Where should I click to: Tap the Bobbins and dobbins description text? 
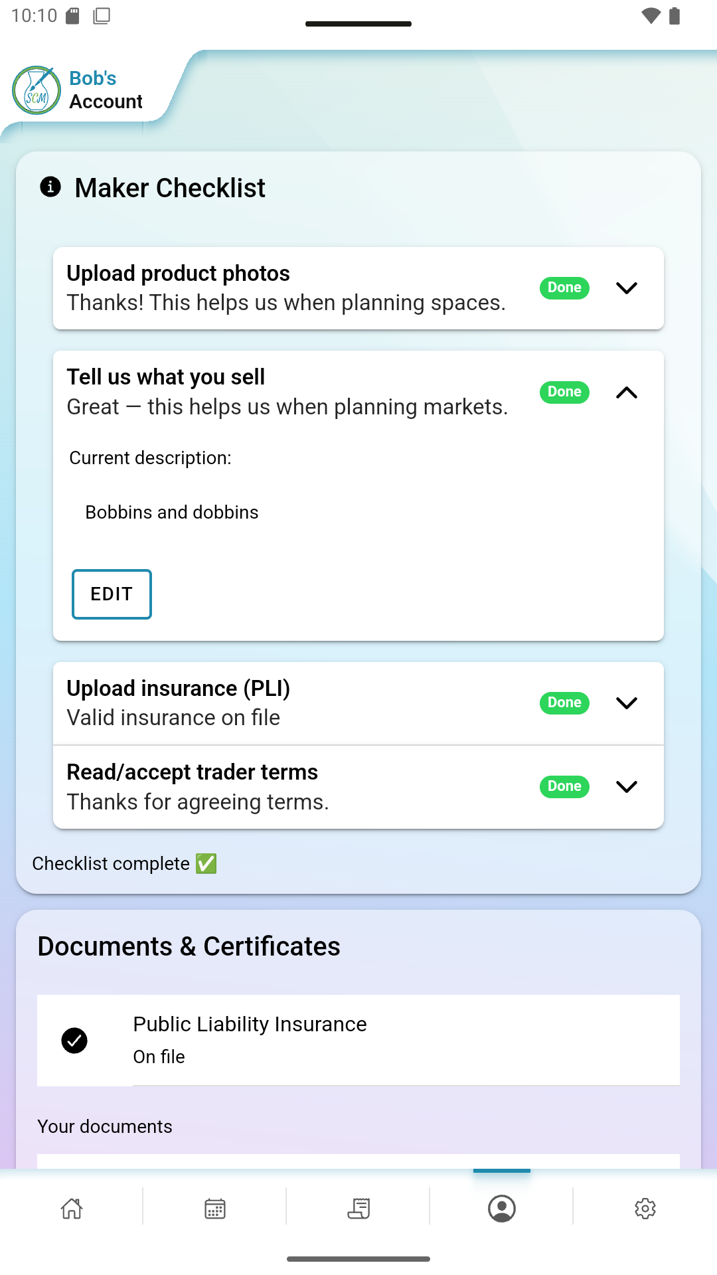tap(172, 513)
